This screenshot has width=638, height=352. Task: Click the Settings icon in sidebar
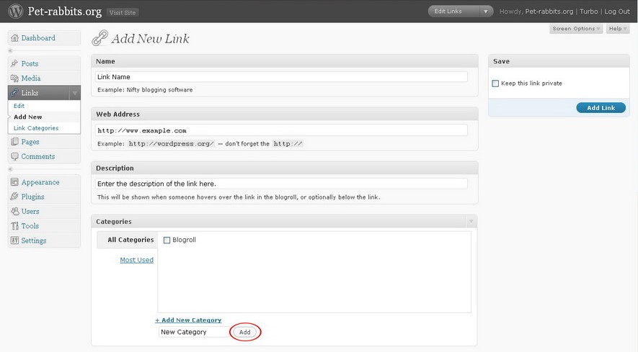14,240
